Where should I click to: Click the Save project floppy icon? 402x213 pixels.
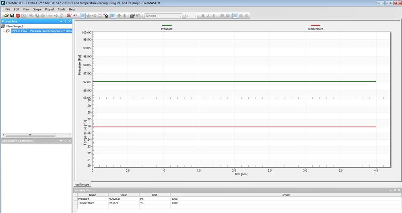pyautogui.click(x=12, y=16)
